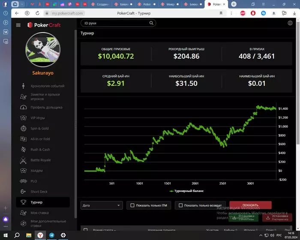Sort by Время старта column header

[x=105, y=230]
